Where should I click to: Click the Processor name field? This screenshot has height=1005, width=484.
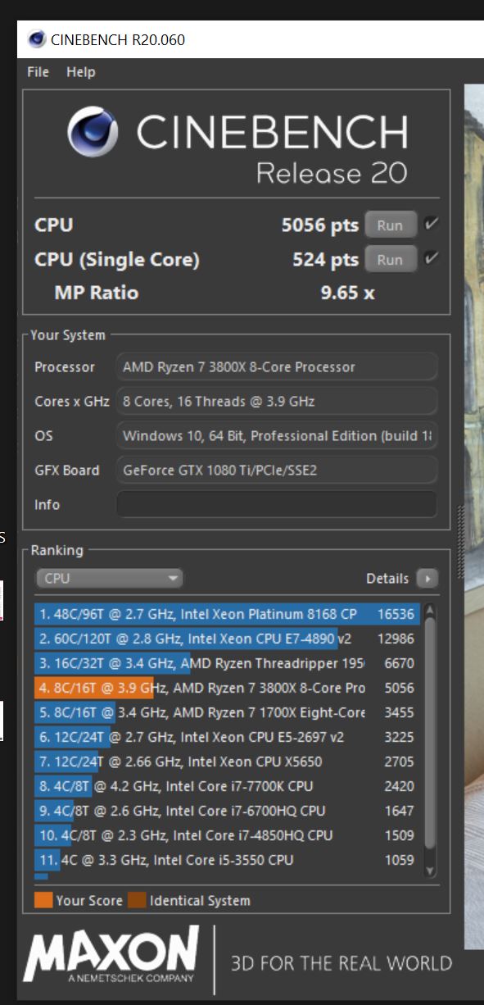(277, 366)
